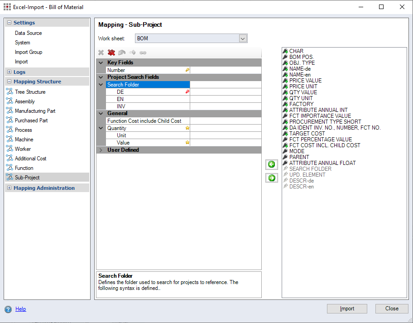Click the value field for Number
The height and width of the screenshot is (323, 413).
[x=225, y=70]
